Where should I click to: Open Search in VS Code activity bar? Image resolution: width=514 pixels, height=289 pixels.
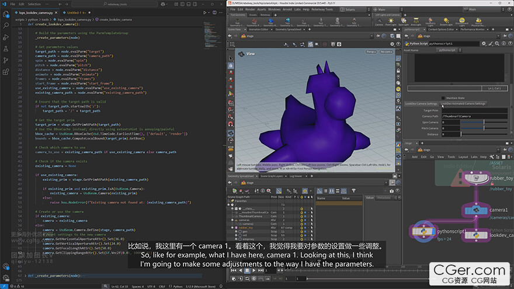click(6, 25)
